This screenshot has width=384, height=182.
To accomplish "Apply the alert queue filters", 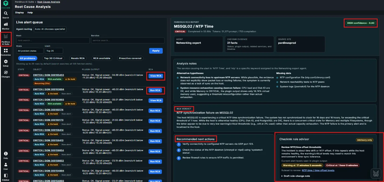I will [x=156, y=51].
